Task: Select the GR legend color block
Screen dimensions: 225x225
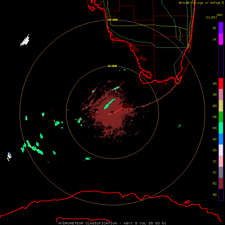Action: [221, 95]
